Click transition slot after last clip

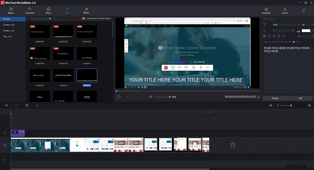pyautogui.click(x=214, y=145)
